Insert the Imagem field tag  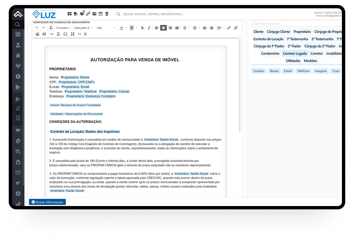(321, 71)
